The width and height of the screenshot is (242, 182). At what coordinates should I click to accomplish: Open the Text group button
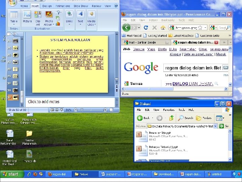(80, 19)
